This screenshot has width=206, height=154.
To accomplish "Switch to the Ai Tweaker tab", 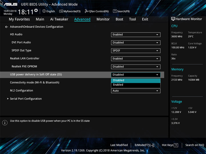I will [x=59, y=19].
